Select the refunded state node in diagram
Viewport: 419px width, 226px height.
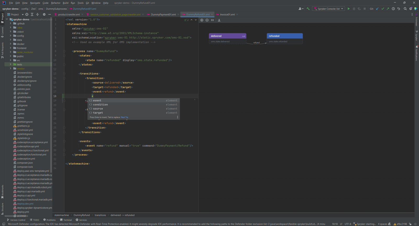coord(285,39)
